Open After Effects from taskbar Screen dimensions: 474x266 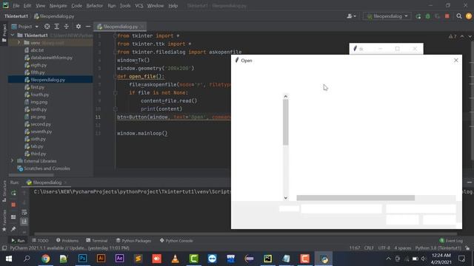click(x=120, y=259)
